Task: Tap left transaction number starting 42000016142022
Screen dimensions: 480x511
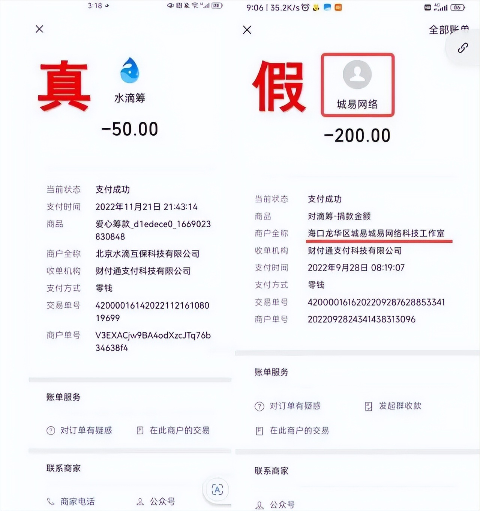Action: point(152,311)
